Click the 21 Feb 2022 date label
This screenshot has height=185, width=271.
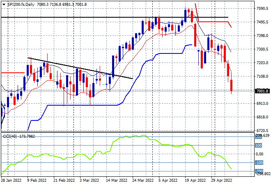(x=64, y=180)
